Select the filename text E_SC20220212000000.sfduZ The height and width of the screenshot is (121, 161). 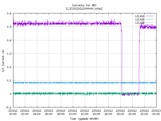tap(84, 9)
